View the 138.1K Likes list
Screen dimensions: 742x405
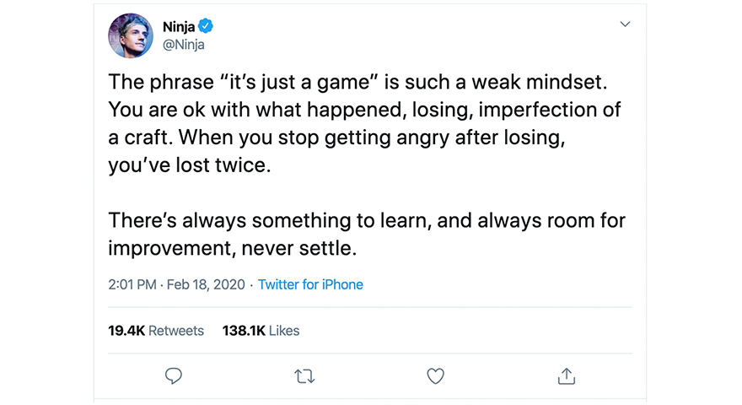point(261,331)
